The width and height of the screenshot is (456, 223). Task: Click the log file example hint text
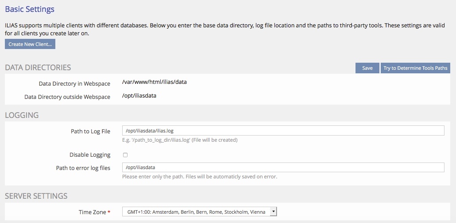[x=180, y=140]
